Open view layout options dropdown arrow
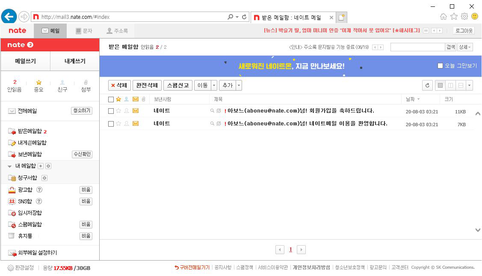Viewport: 482px width, 276px height. click(x=470, y=86)
